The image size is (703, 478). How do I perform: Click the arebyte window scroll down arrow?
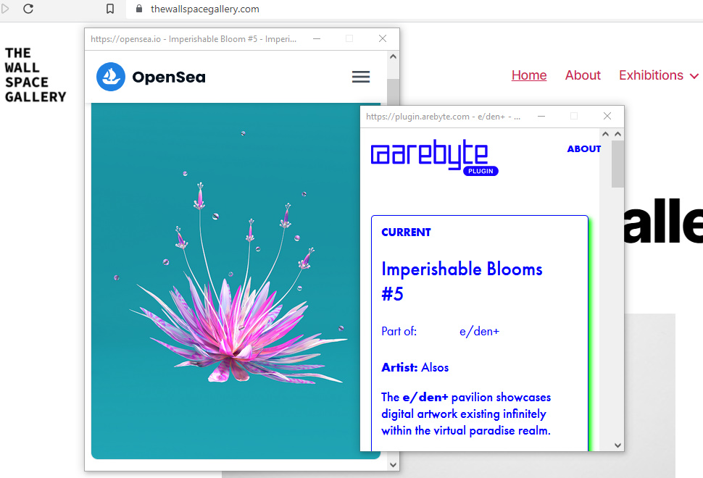[x=617, y=445]
